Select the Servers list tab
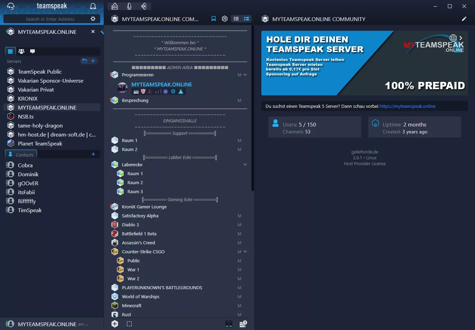Screen dimensions: 475x330 tap(10, 51)
